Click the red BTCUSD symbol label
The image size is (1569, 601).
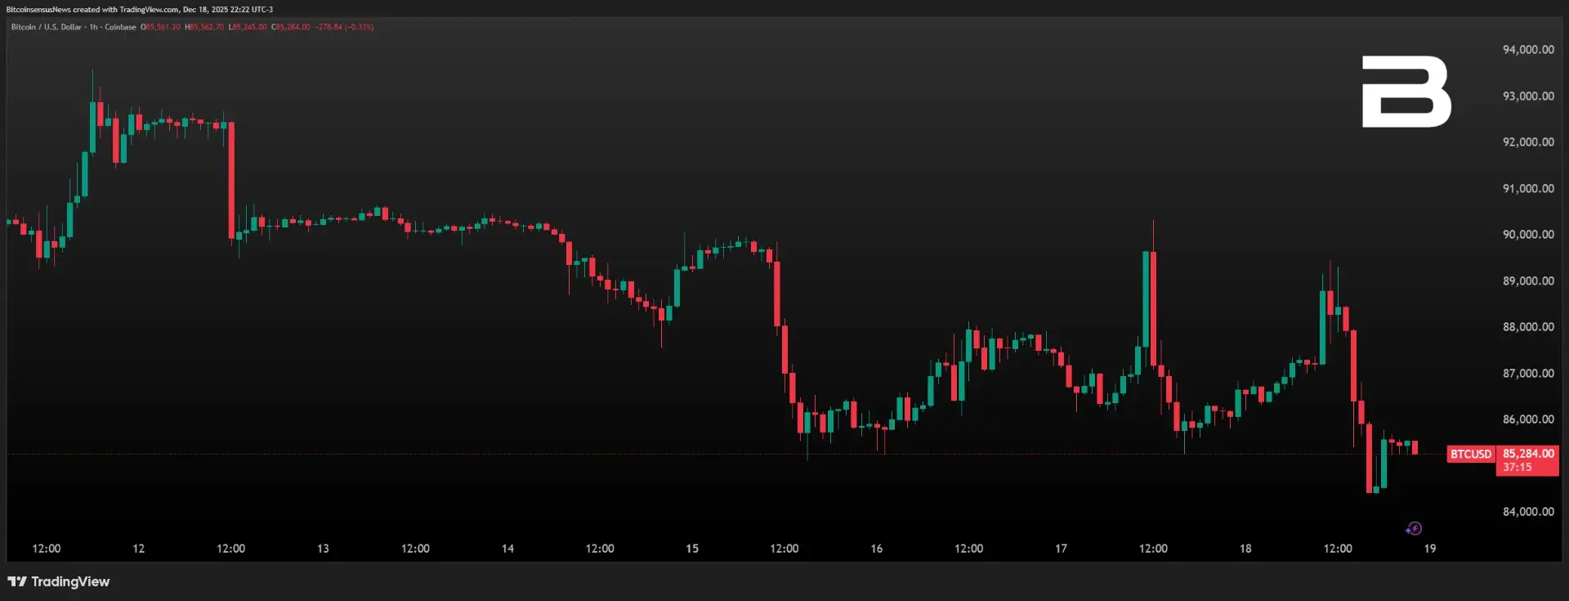(1470, 454)
